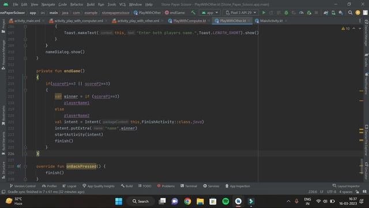This screenshot has width=369, height=208.
Task: Toggle the Resource Manager side panel
Action: (3, 55)
